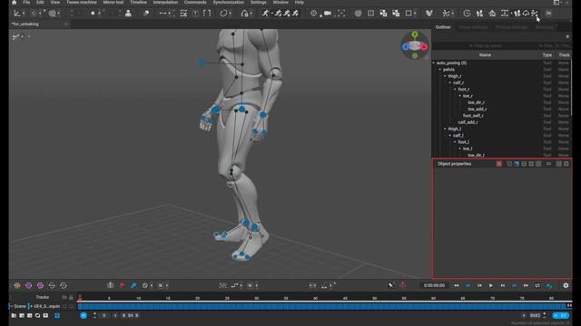Click the red crosshair icon above timeline
The image size is (581, 326).
tap(403, 285)
